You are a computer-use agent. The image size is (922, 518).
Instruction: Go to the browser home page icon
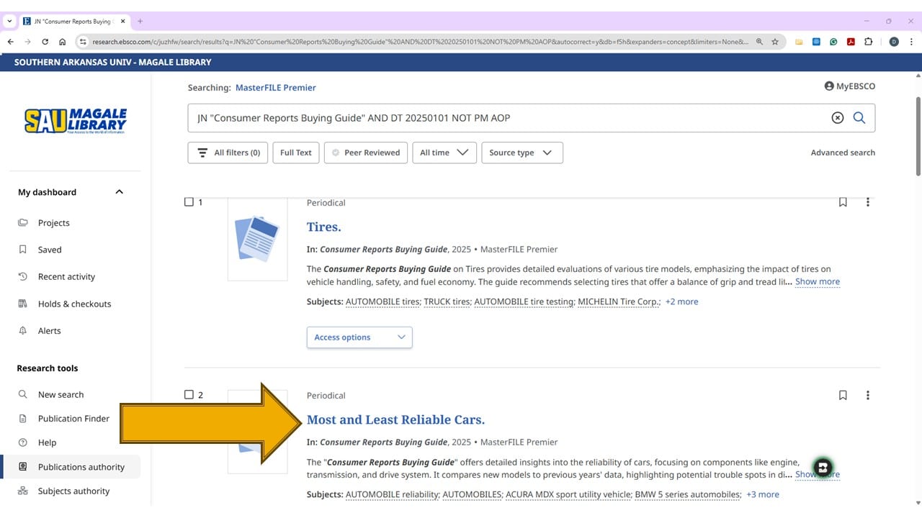click(63, 42)
